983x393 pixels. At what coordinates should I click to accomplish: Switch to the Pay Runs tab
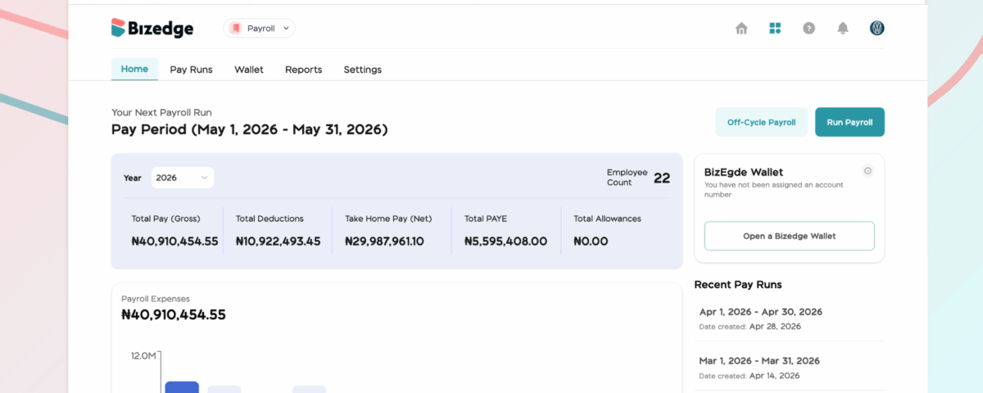191,70
